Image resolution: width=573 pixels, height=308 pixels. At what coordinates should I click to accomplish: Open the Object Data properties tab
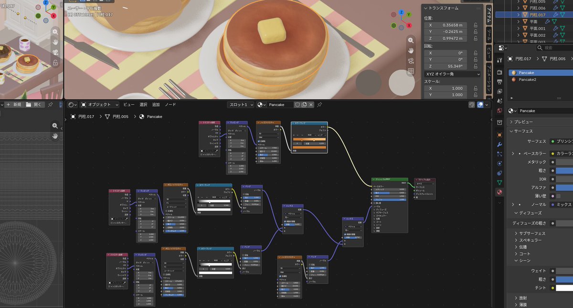[x=499, y=182]
